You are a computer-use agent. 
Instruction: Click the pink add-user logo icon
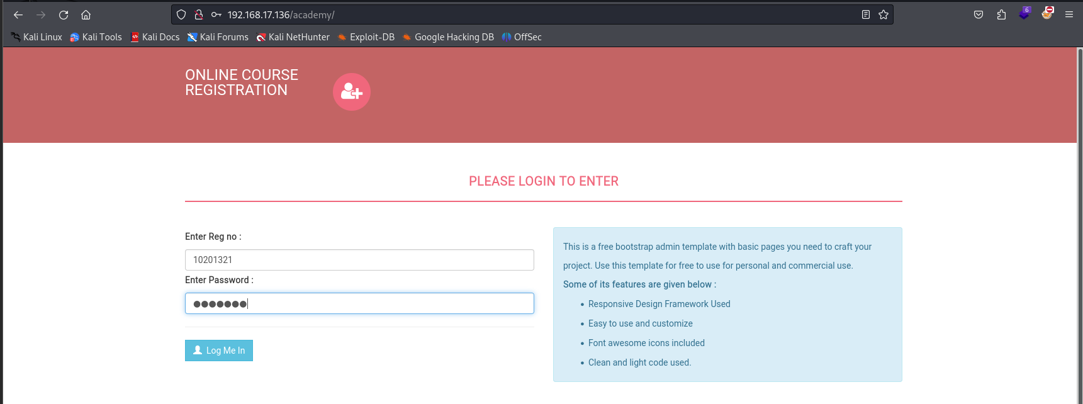(x=351, y=92)
